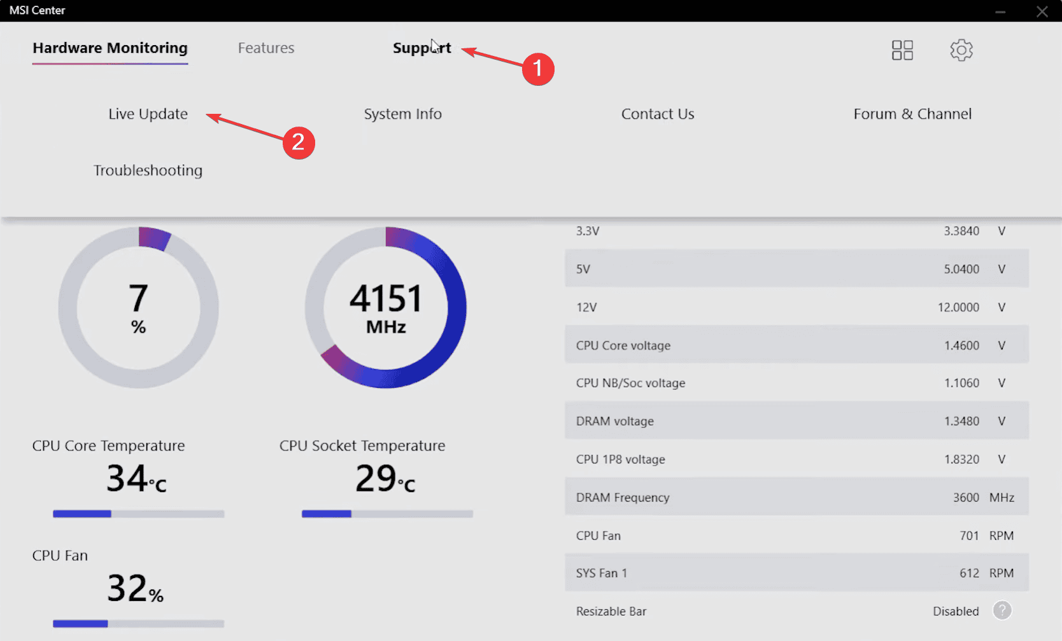Screen dimensions: 1062x641
Task: Open the grid view icon
Action: tap(902, 50)
